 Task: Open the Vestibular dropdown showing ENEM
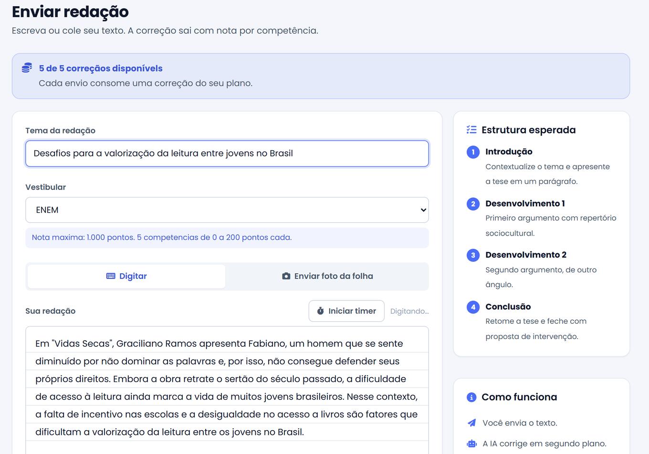[x=227, y=210]
